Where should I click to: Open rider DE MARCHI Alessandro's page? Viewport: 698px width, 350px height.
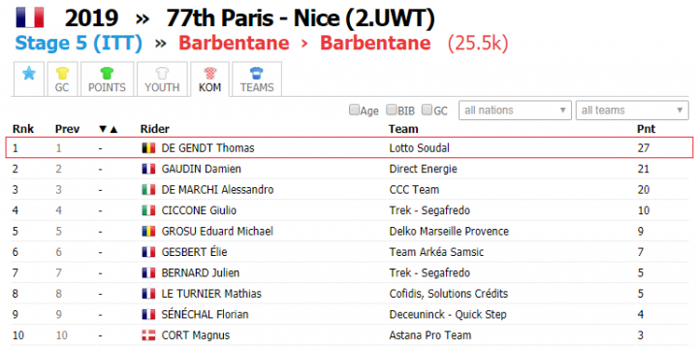coord(217,190)
